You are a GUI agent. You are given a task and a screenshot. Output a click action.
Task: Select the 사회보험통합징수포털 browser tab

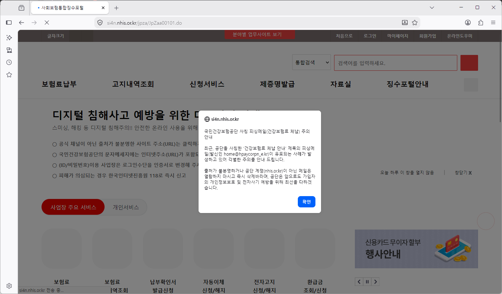coord(70,8)
